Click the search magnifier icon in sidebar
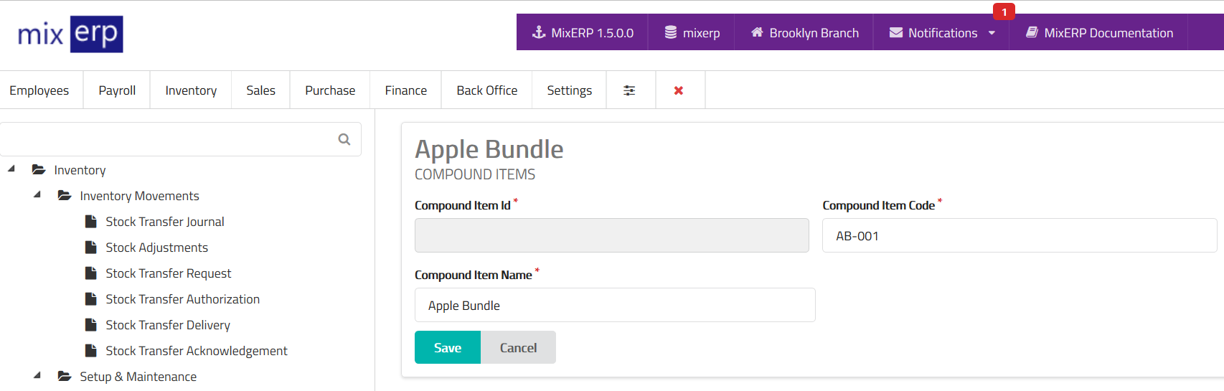This screenshot has height=391, width=1224. 344,139
